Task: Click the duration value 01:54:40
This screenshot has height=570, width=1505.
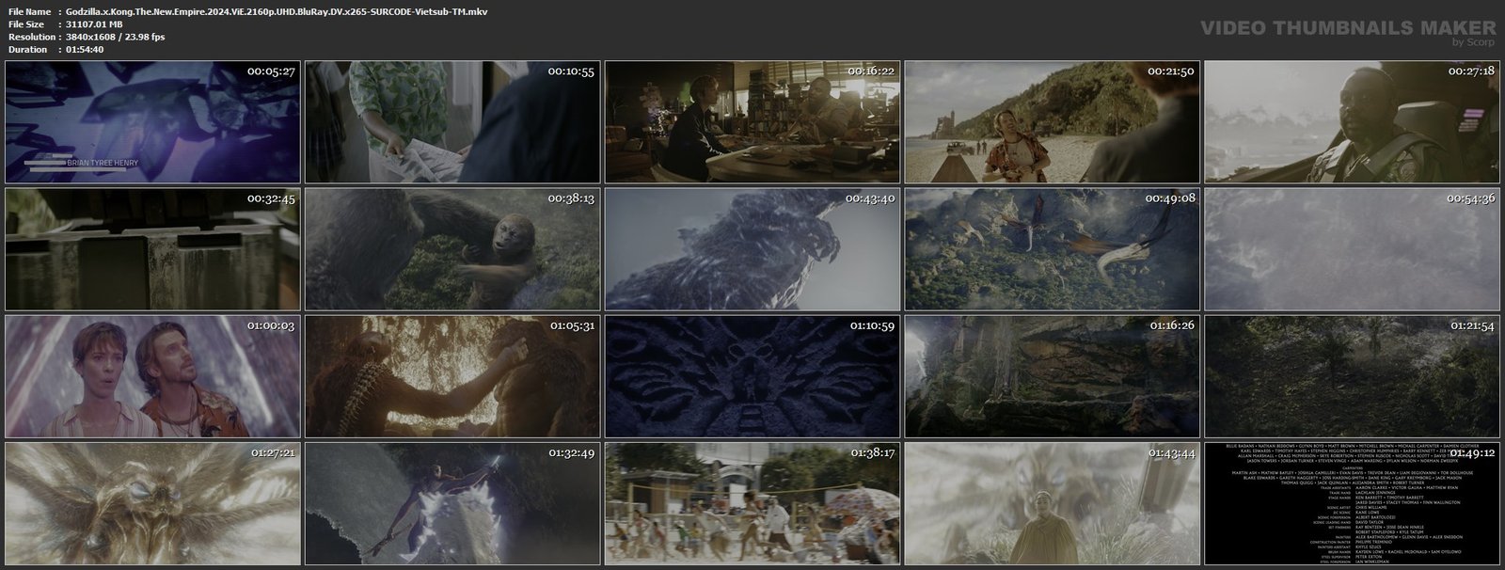Action: click(85, 49)
